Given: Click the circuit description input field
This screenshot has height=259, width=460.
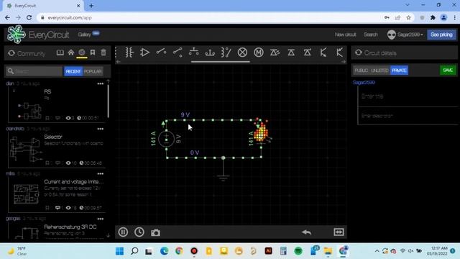Looking at the screenshot, I should pos(408,116).
